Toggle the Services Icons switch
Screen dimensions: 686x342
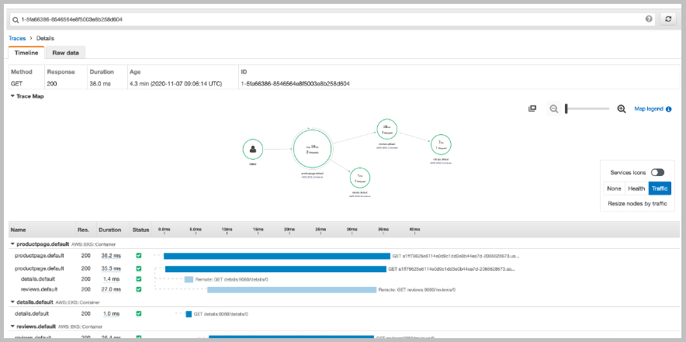point(657,173)
